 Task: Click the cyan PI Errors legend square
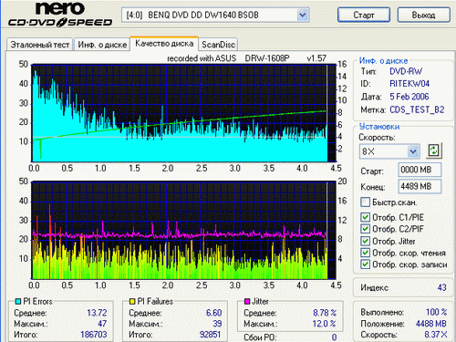point(18,301)
